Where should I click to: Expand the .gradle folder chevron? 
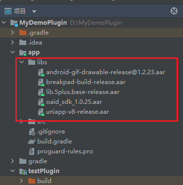pos(12,33)
